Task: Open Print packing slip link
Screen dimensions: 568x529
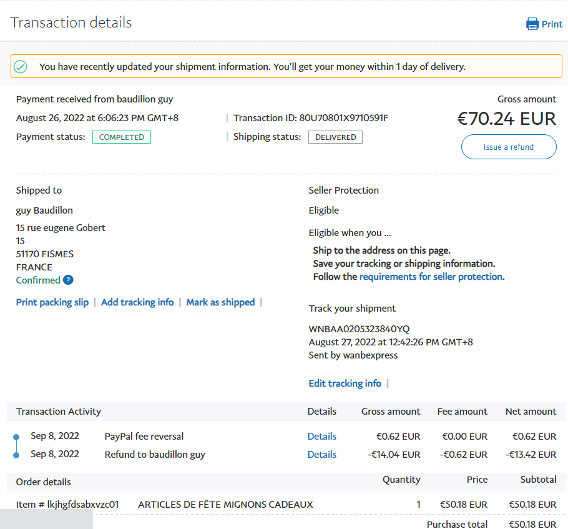Action: [x=52, y=302]
